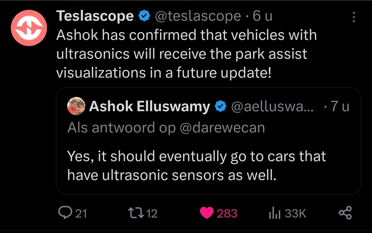Open the 6 u timestamp
This screenshot has height=233, width=372.
[262, 16]
